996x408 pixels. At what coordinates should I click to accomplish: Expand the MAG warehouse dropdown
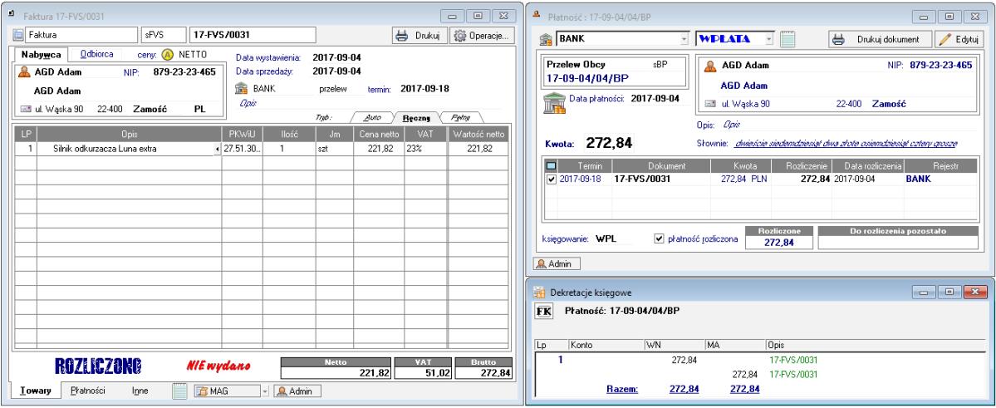coord(265,391)
